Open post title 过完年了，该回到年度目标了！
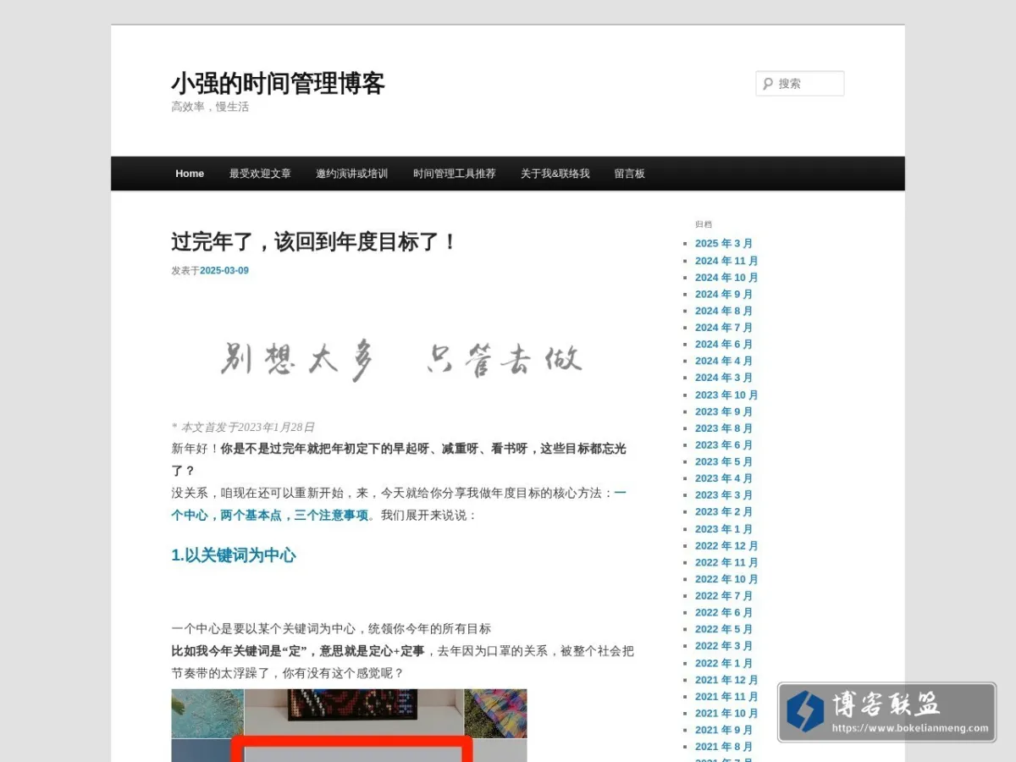Screen dimensions: 1016x762 315,241
